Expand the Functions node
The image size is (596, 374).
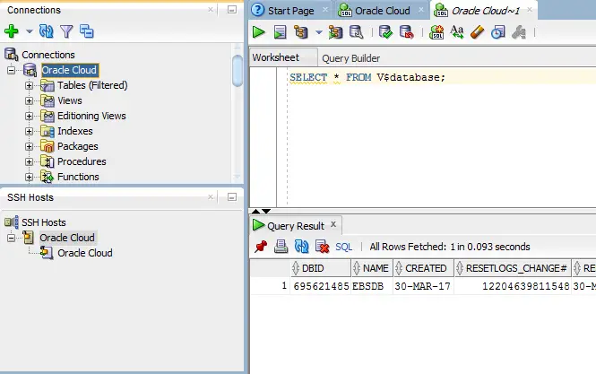[29, 177]
